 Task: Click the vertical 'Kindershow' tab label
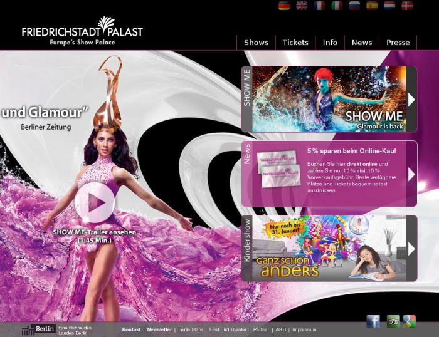click(x=246, y=241)
